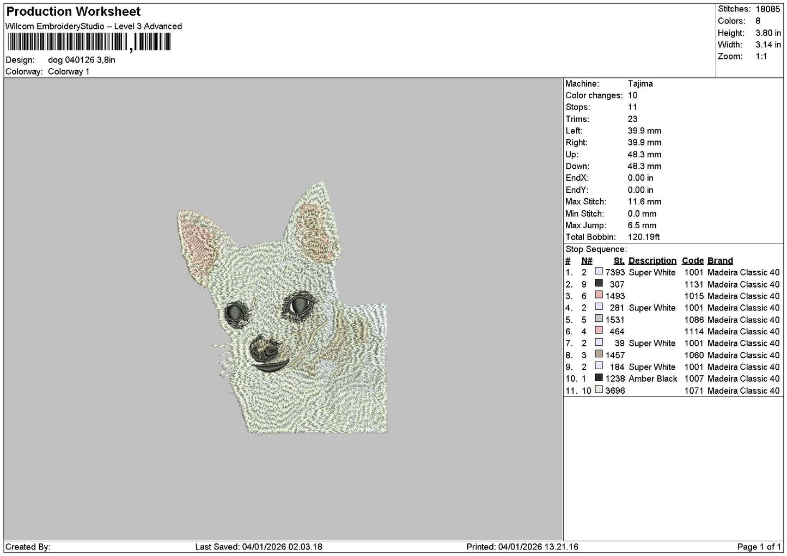The width and height of the screenshot is (787, 556).
Task: Click thread code 1114
Action: 694,332
